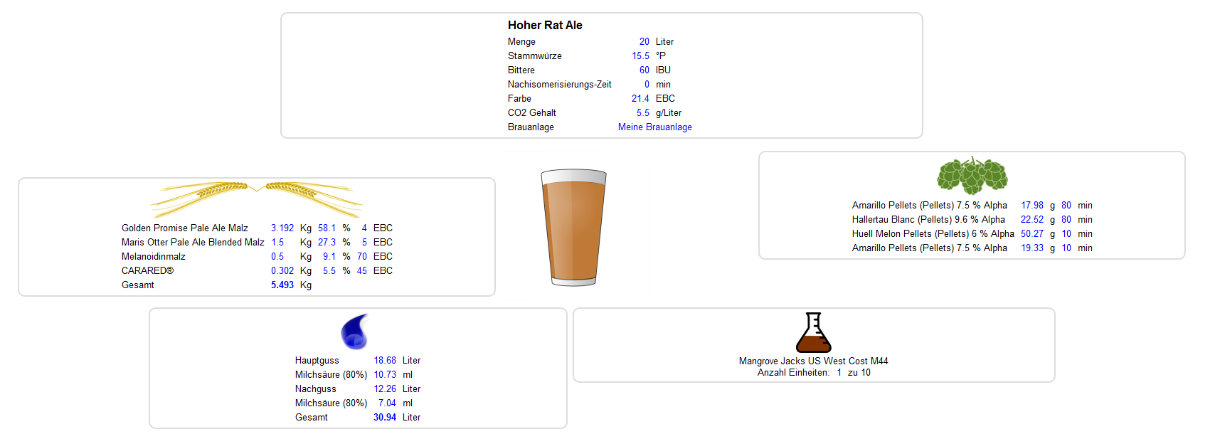1215x439 pixels.
Task: Click yeast Anzahl Einheiten value 1
Action: 839,373
